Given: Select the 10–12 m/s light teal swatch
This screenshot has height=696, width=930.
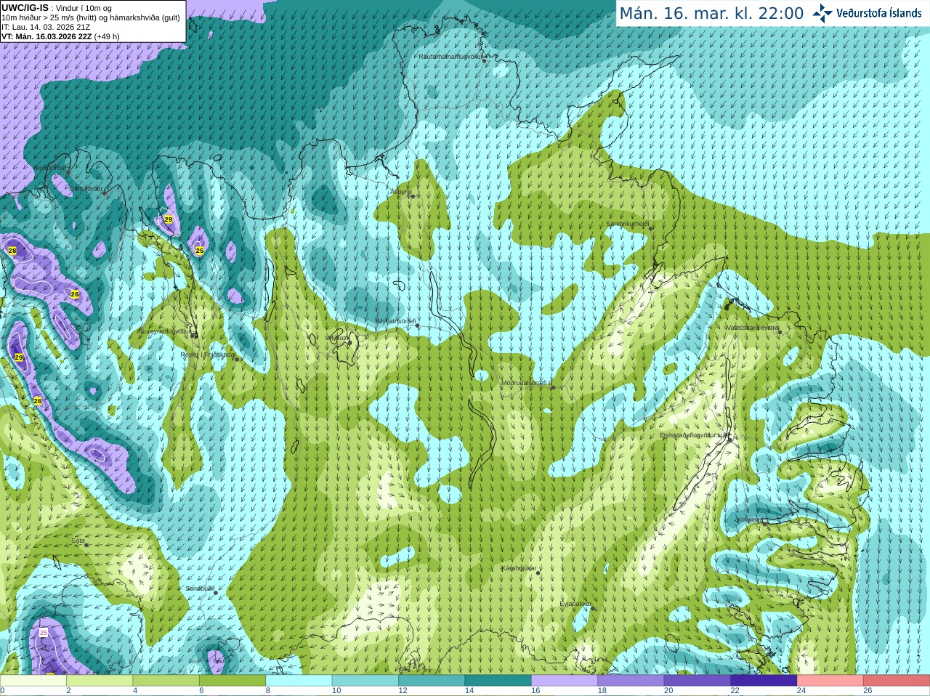Looking at the screenshot, I should [365, 681].
